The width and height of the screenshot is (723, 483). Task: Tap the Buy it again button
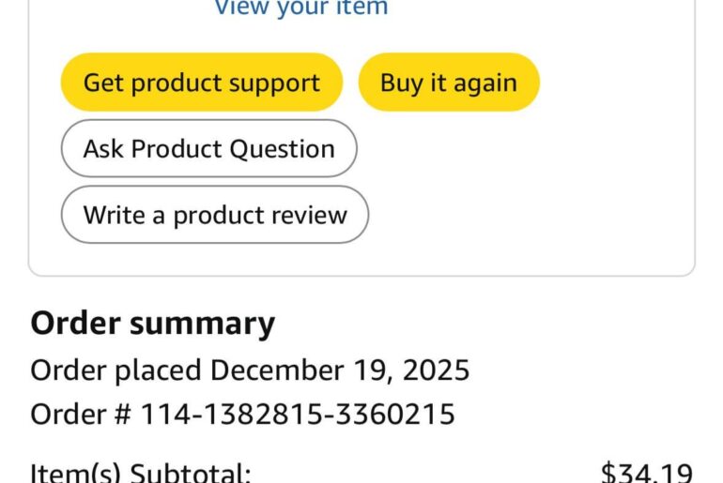tap(449, 83)
